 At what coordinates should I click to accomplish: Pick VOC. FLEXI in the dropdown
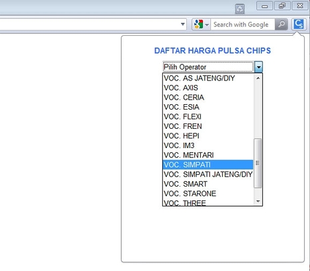coord(208,117)
